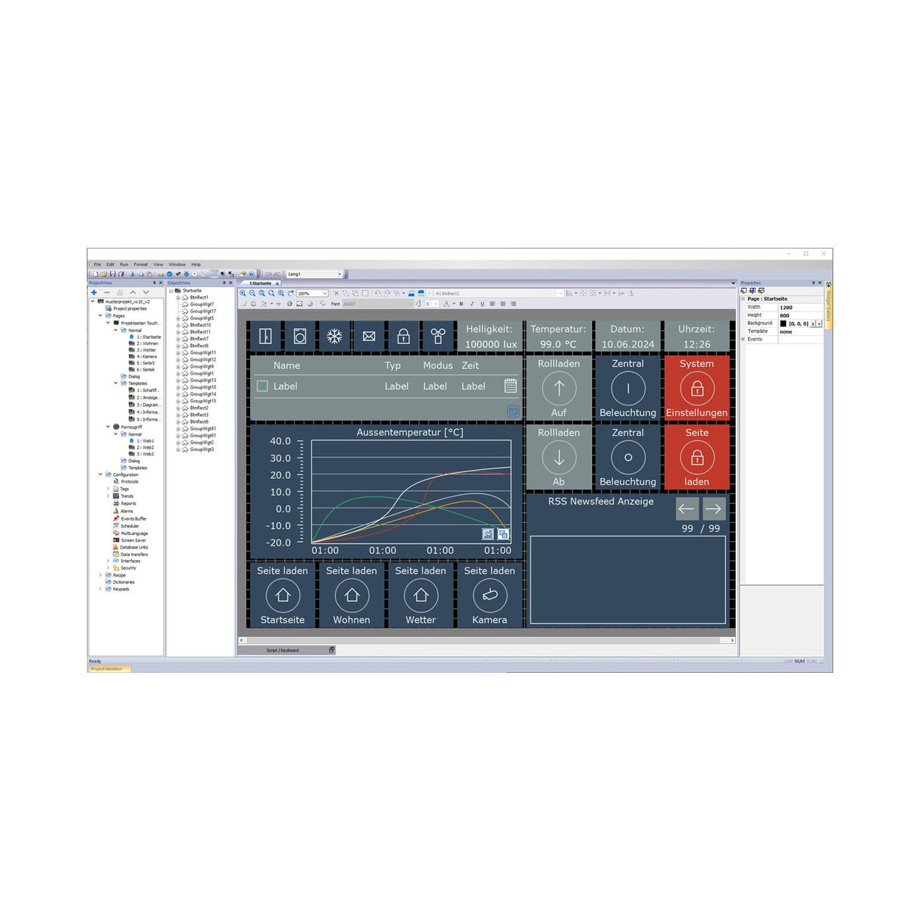Select the Protocols icon under Configuration
Screen dimensions: 920x920
click(115, 482)
